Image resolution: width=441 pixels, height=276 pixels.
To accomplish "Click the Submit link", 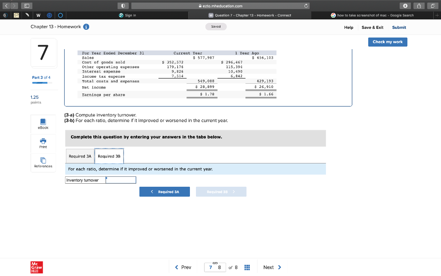I will coord(399,27).
